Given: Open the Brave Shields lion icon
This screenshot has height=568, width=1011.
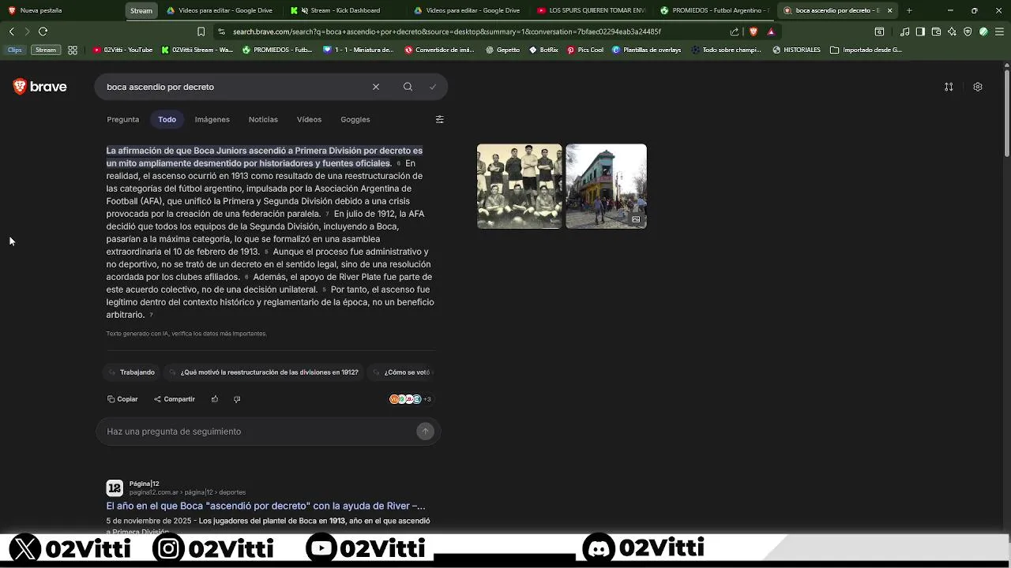Looking at the screenshot, I should (753, 32).
